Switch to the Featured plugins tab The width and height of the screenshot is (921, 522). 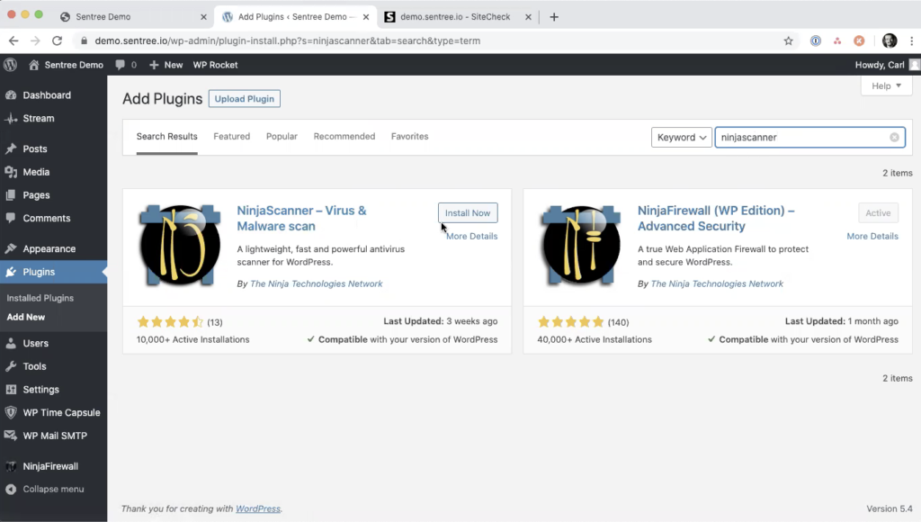(x=231, y=136)
